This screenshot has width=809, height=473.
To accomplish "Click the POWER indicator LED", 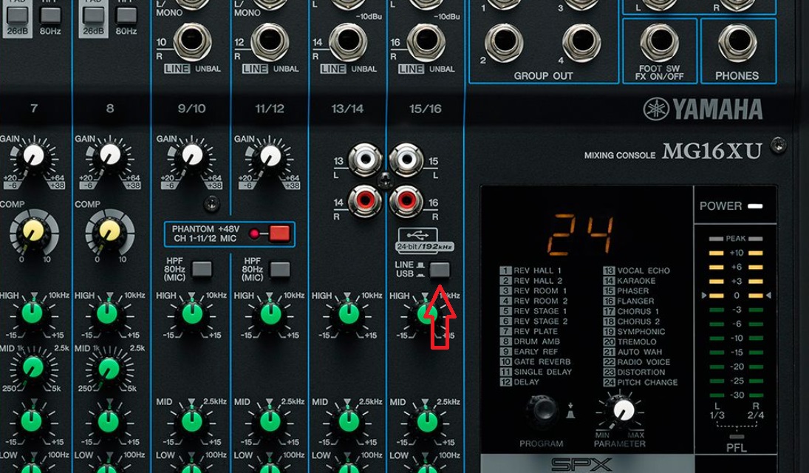I will coord(755,206).
